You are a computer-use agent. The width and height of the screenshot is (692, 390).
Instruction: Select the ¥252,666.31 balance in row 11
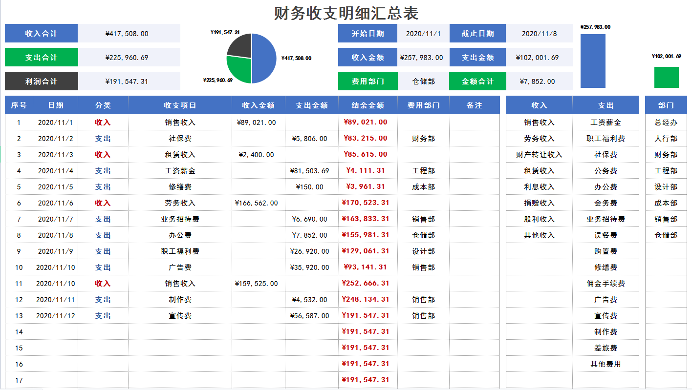tap(368, 284)
